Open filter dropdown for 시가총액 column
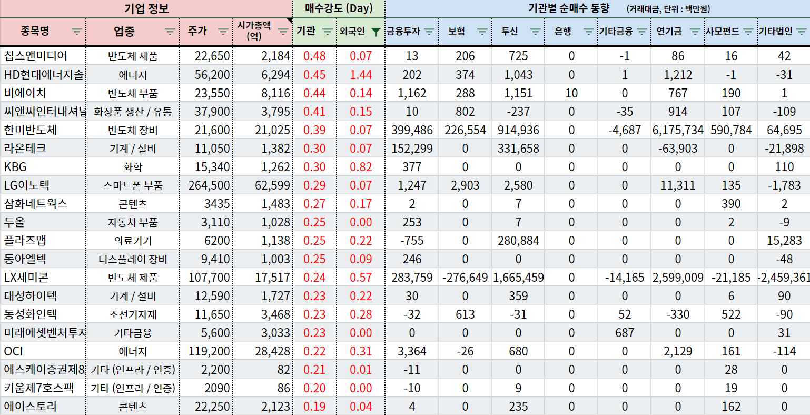 pos(283,32)
